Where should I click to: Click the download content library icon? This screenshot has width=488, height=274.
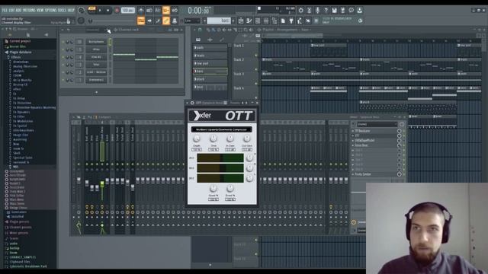(359, 10)
